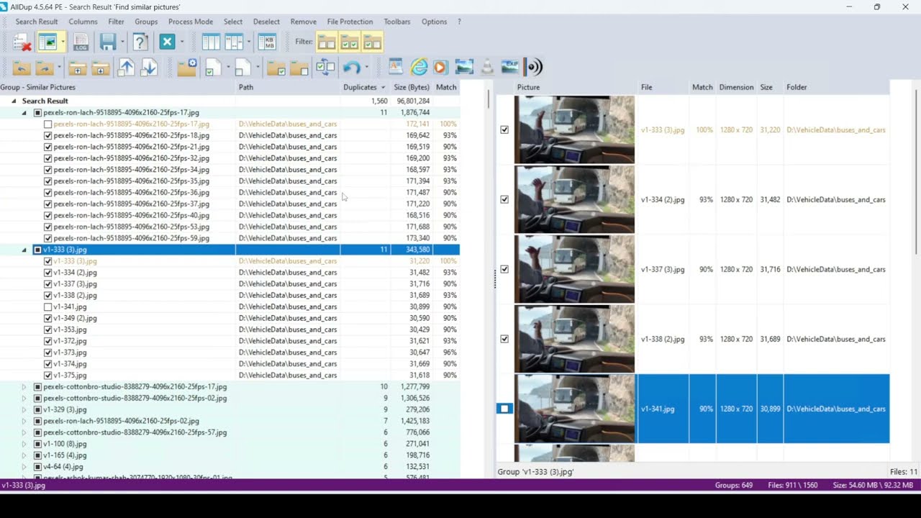Click the 'Groups: 649' status bar entry
Image resolution: width=921 pixels, height=518 pixels.
point(734,486)
